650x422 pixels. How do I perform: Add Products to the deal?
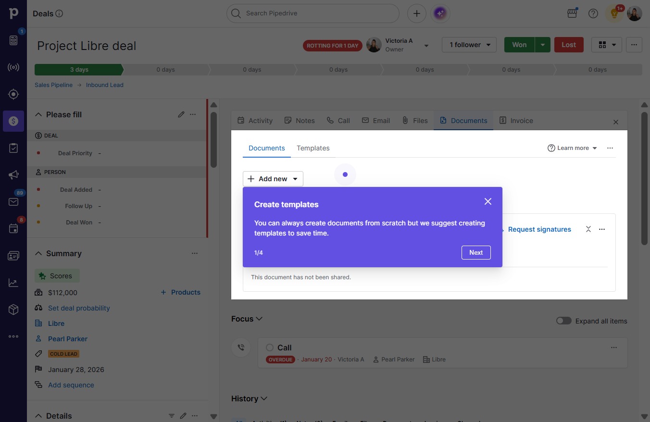click(180, 292)
